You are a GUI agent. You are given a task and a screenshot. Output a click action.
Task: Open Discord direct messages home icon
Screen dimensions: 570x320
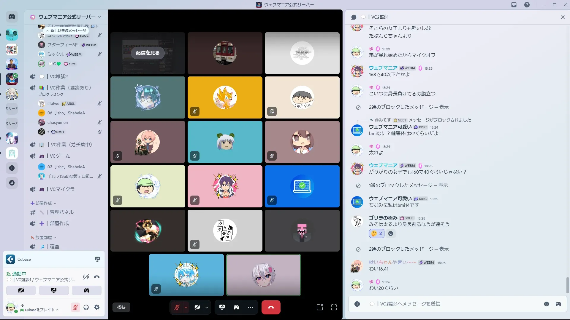click(x=12, y=17)
